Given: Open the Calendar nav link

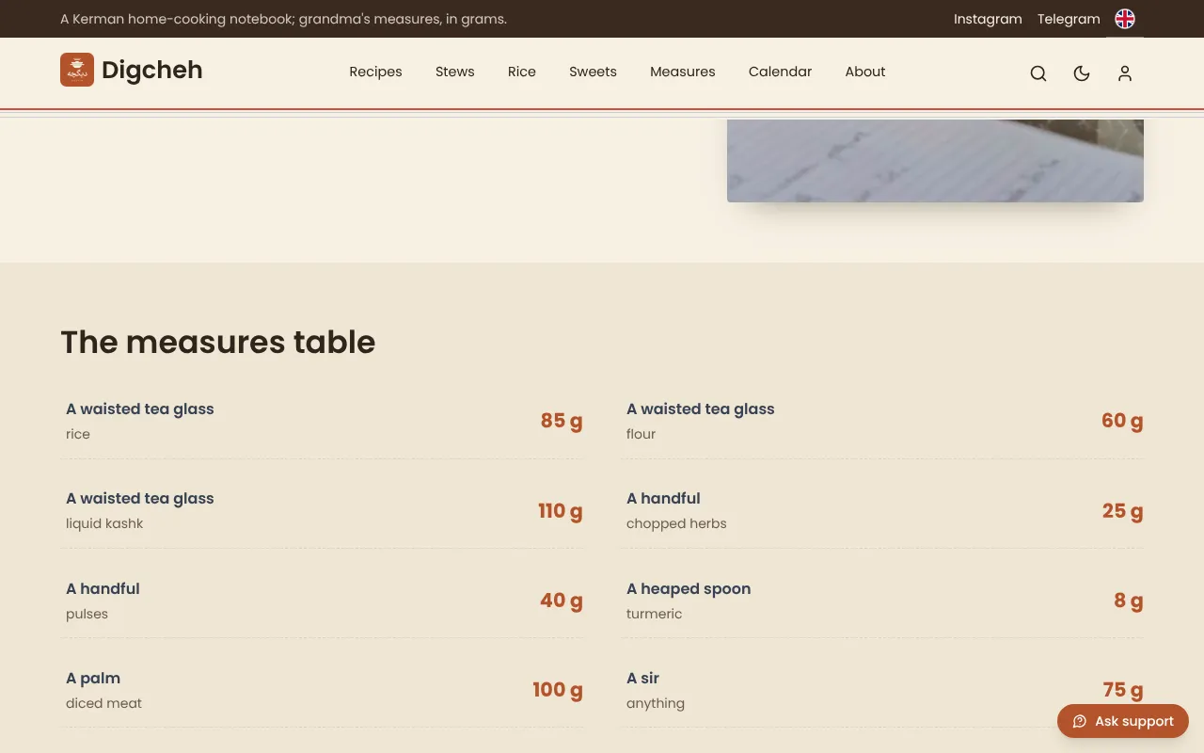Looking at the screenshot, I should coord(780,72).
